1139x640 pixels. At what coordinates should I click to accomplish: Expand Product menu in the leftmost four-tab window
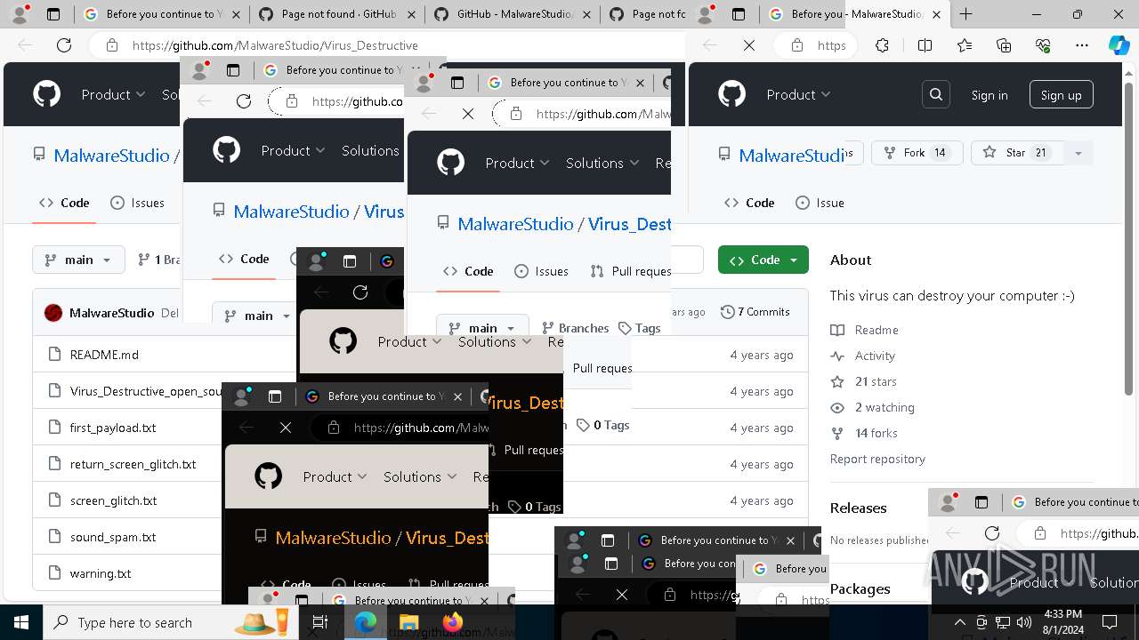pyautogui.click(x=113, y=94)
